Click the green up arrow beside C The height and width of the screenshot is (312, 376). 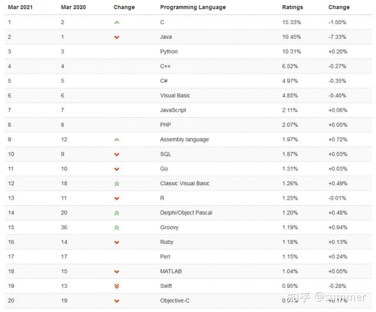point(117,22)
